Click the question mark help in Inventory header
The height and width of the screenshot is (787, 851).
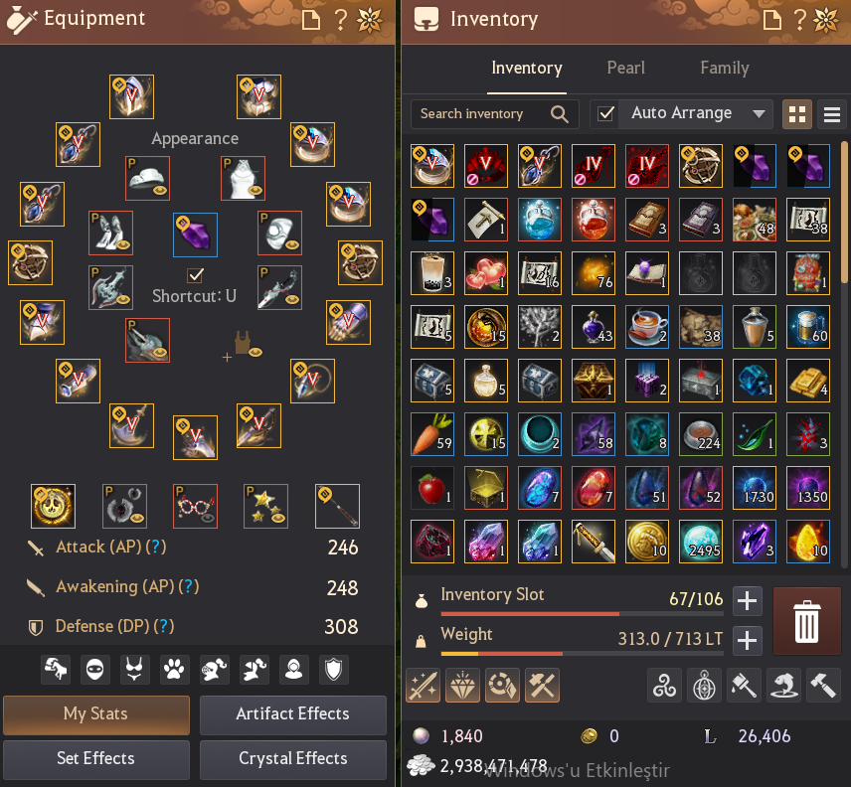pos(799,20)
